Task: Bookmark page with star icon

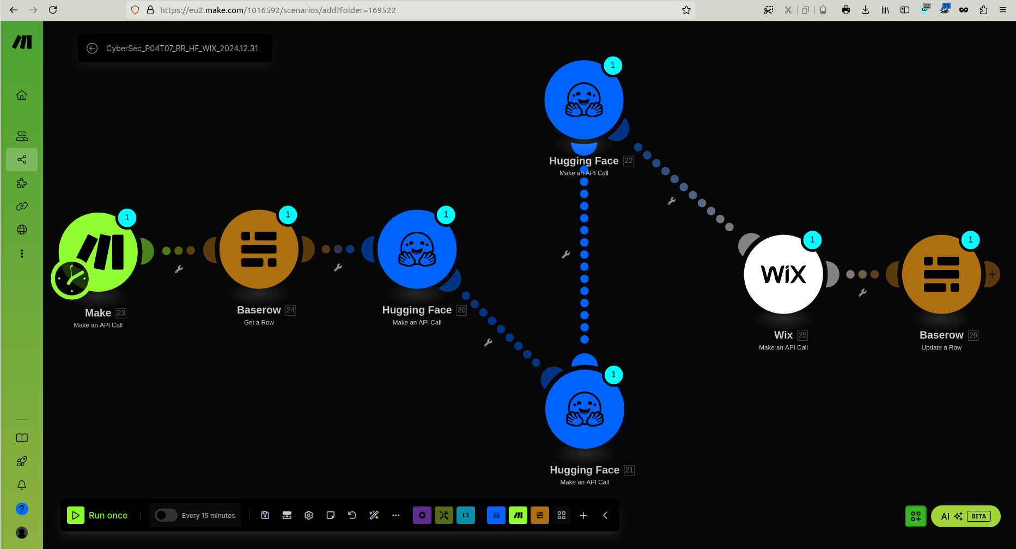Action: [686, 10]
